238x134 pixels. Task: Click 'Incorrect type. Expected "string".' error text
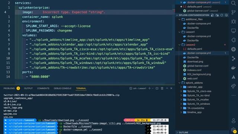(x=74, y=12)
